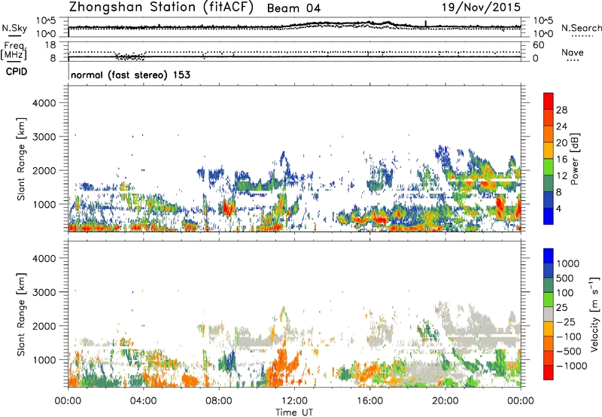Click the "3000" tick in power panel
Viewport: 602px width, 417px height.
coord(44,137)
